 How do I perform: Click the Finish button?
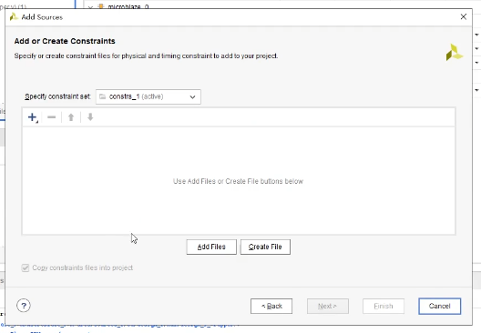(x=384, y=306)
